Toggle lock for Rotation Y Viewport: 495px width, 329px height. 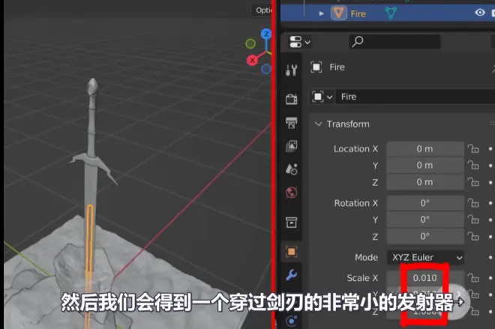point(473,220)
